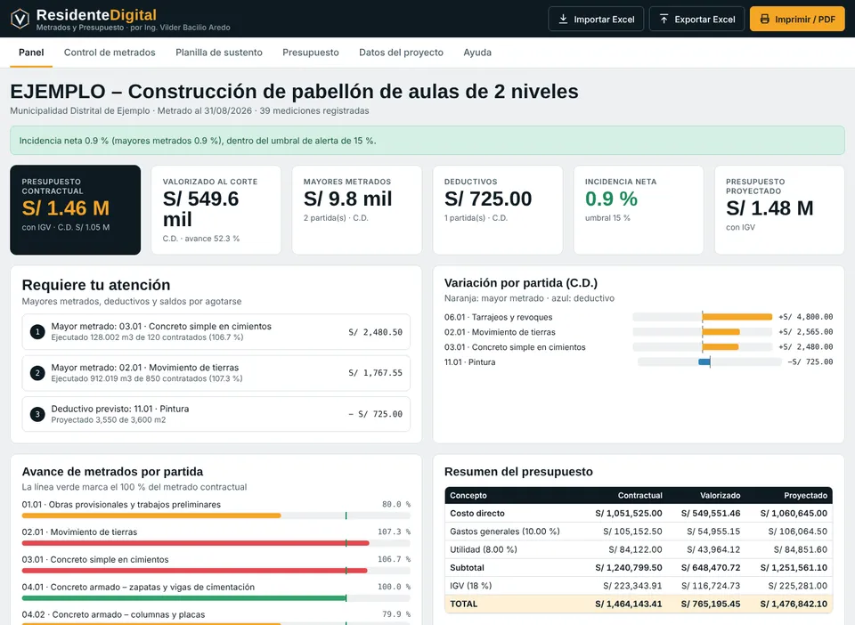This screenshot has height=625, width=855.
Task: Go to the Presupuesto tab
Action: [310, 53]
